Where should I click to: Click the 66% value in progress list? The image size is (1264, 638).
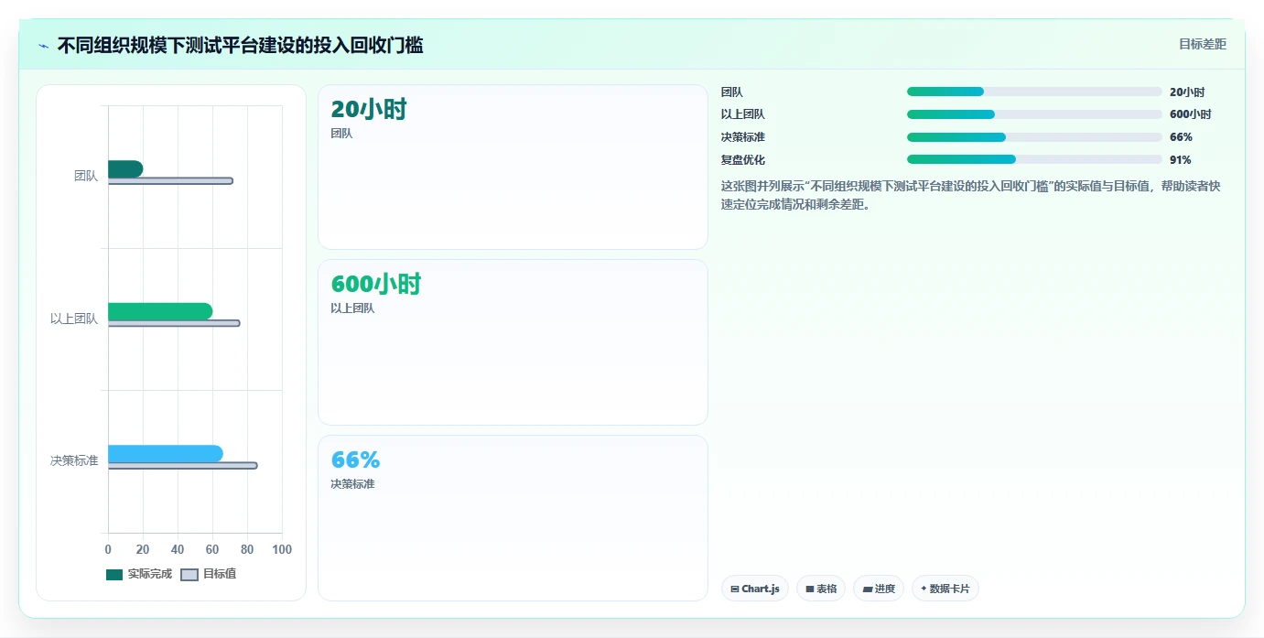(1181, 137)
